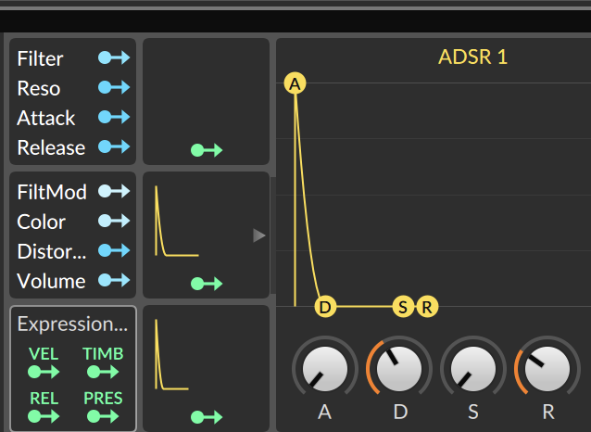This screenshot has width=591, height=432.
Task: Toggle the VEL expression modulation source
Action: (x=44, y=373)
